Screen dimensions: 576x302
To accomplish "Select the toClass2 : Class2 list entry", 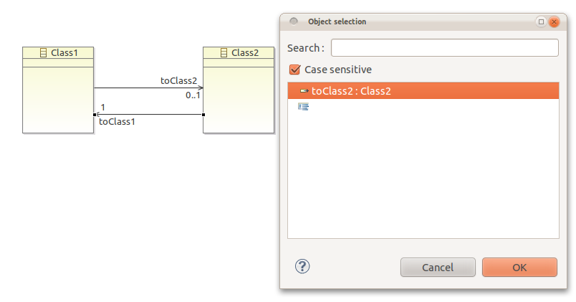I will (423, 91).
